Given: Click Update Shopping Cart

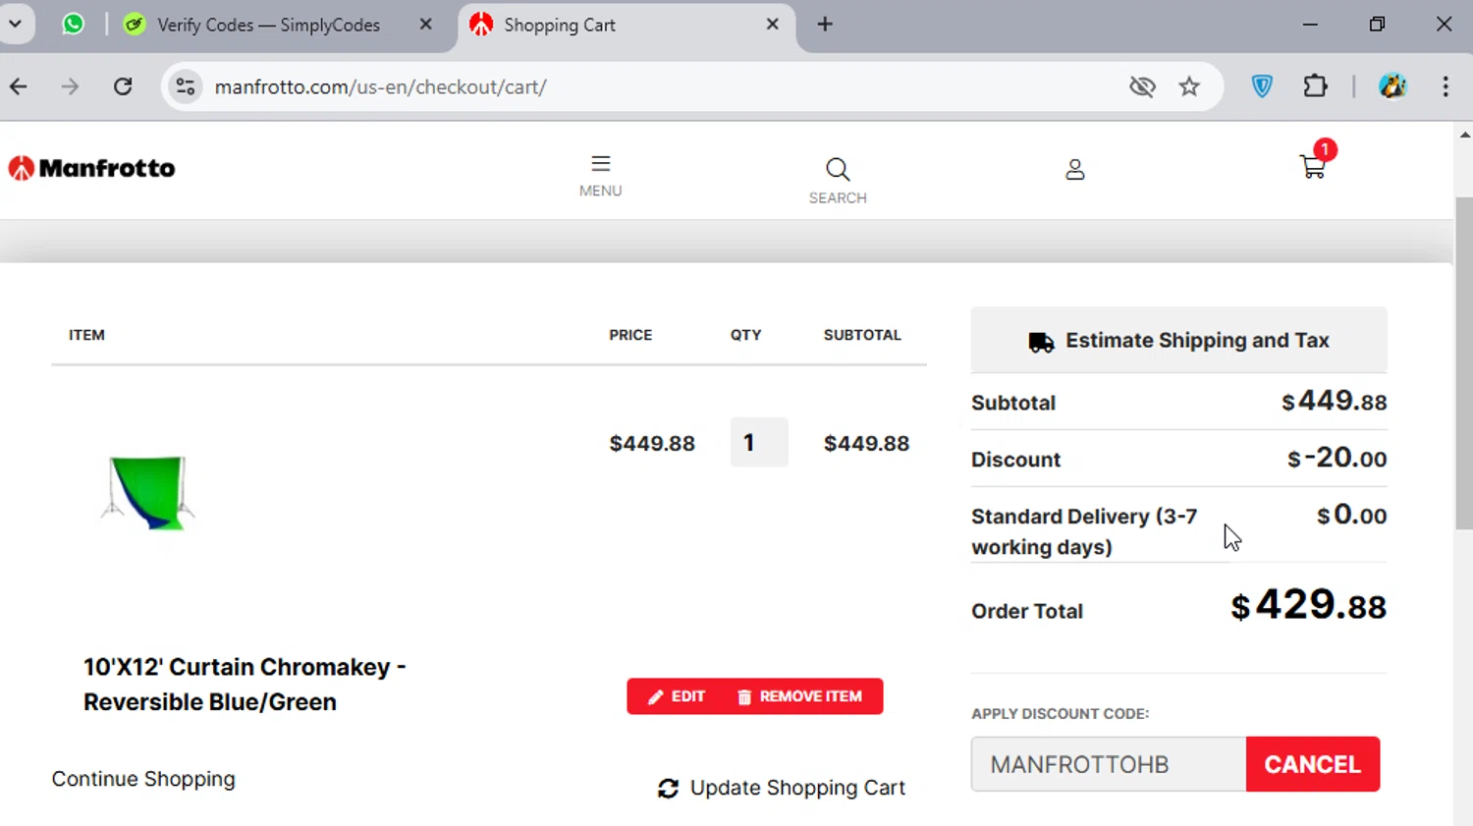Looking at the screenshot, I should pyautogui.click(x=782, y=788).
